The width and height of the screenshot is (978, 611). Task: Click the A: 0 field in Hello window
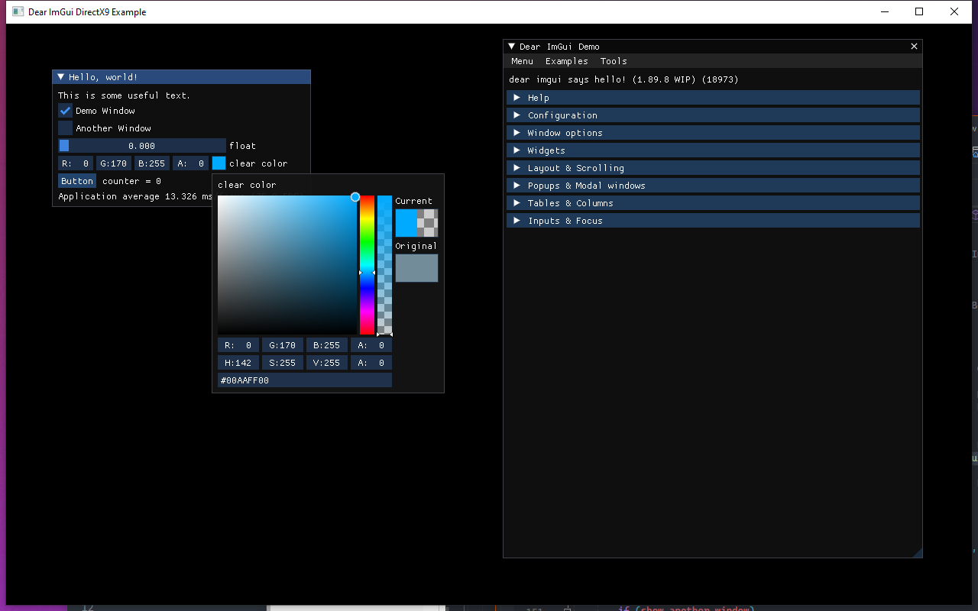[x=191, y=163]
